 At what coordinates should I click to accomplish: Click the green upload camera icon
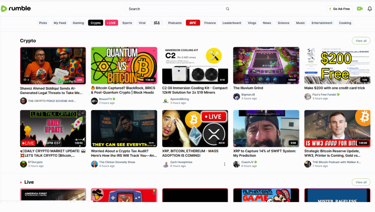(360, 8)
